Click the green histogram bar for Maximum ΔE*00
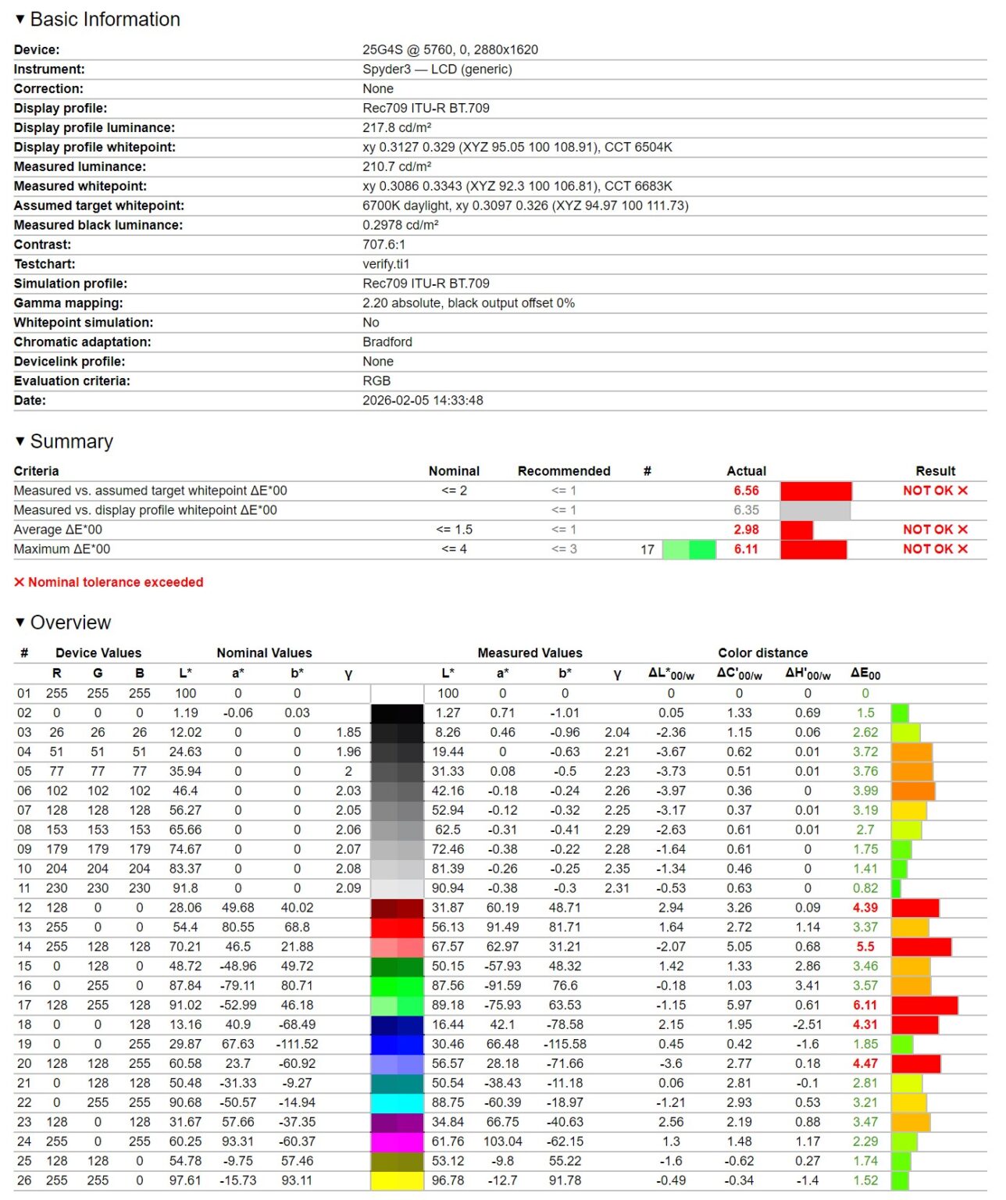 click(x=689, y=548)
